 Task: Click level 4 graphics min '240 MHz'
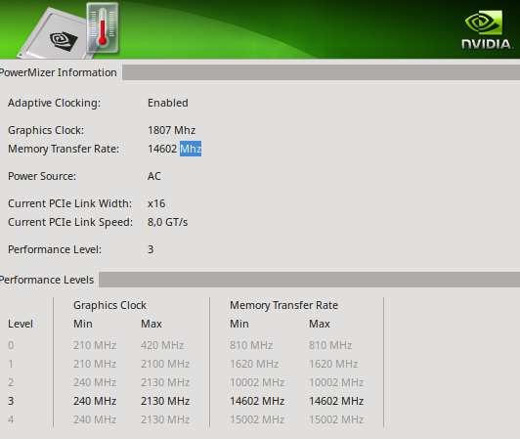(95, 419)
